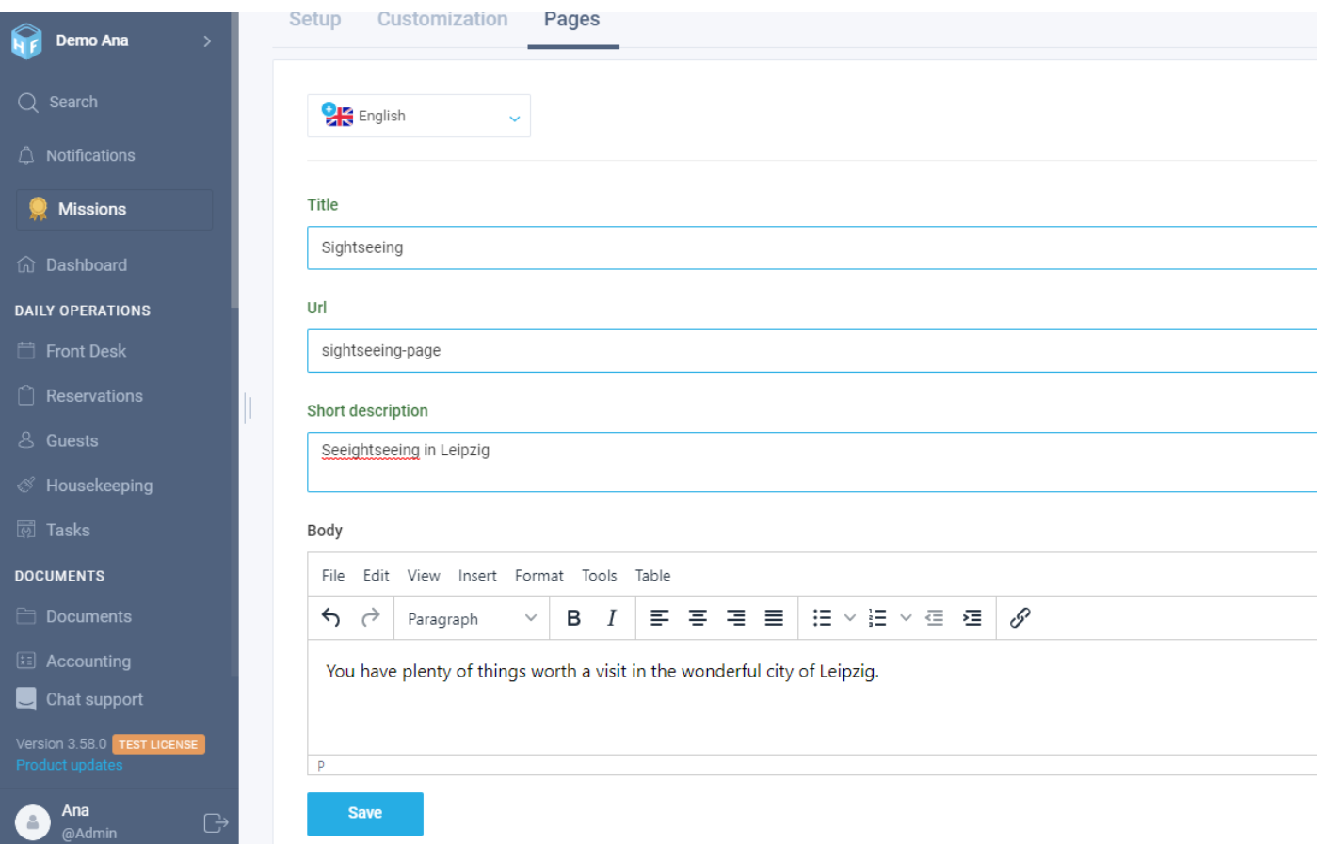Open Documents folder item
The height and width of the screenshot is (844, 1317).
(74, 616)
